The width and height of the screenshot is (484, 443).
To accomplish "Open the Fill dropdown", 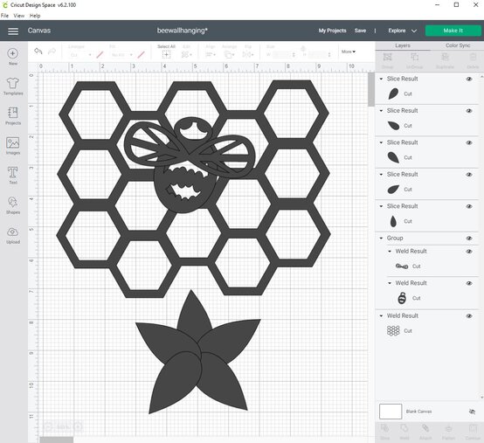I will (121, 55).
